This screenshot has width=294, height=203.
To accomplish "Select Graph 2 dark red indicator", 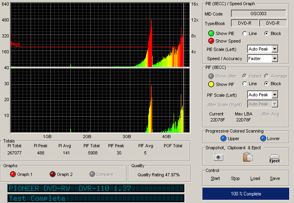I will pos(52,174).
